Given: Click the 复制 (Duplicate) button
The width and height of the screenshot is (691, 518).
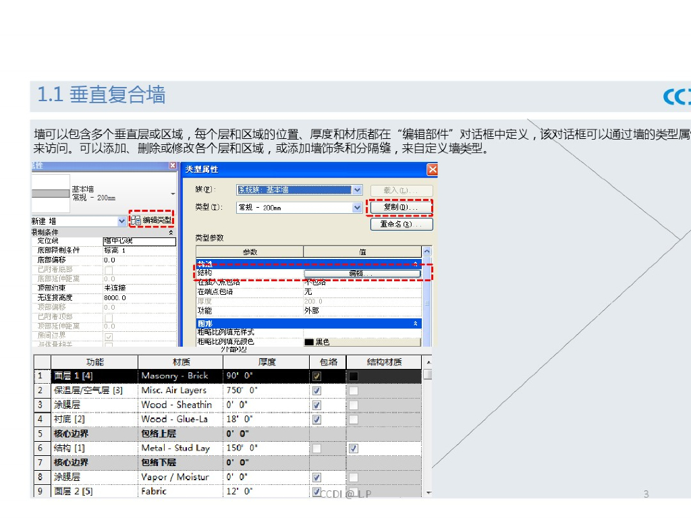Looking at the screenshot, I should (401, 207).
